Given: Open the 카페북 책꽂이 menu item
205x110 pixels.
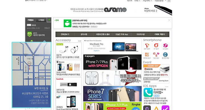Looking at the screenshot, I should (x=160, y=34).
